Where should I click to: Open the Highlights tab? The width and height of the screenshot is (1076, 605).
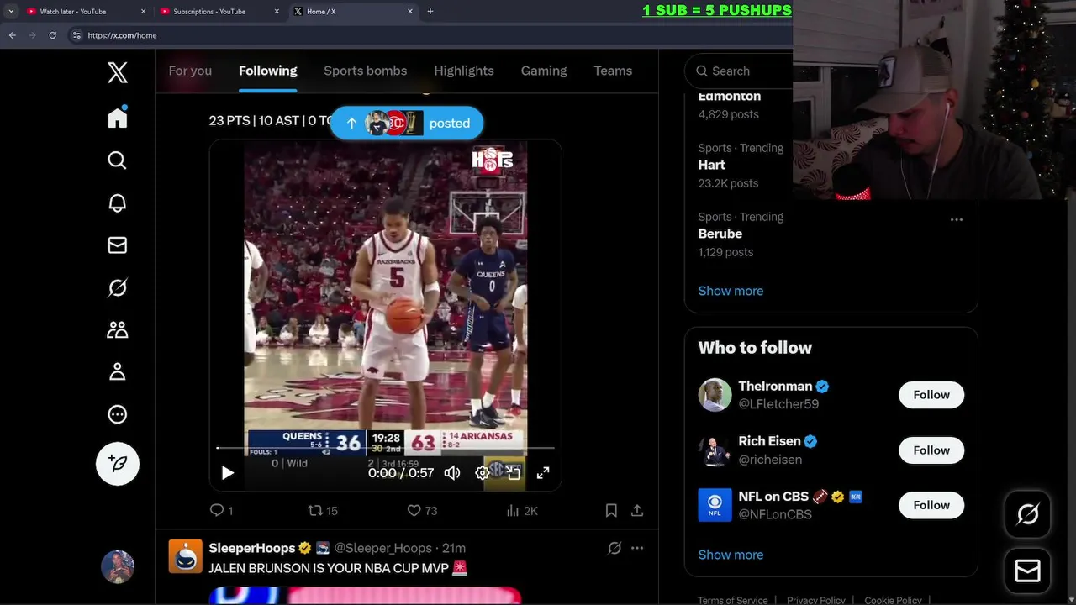click(x=464, y=71)
